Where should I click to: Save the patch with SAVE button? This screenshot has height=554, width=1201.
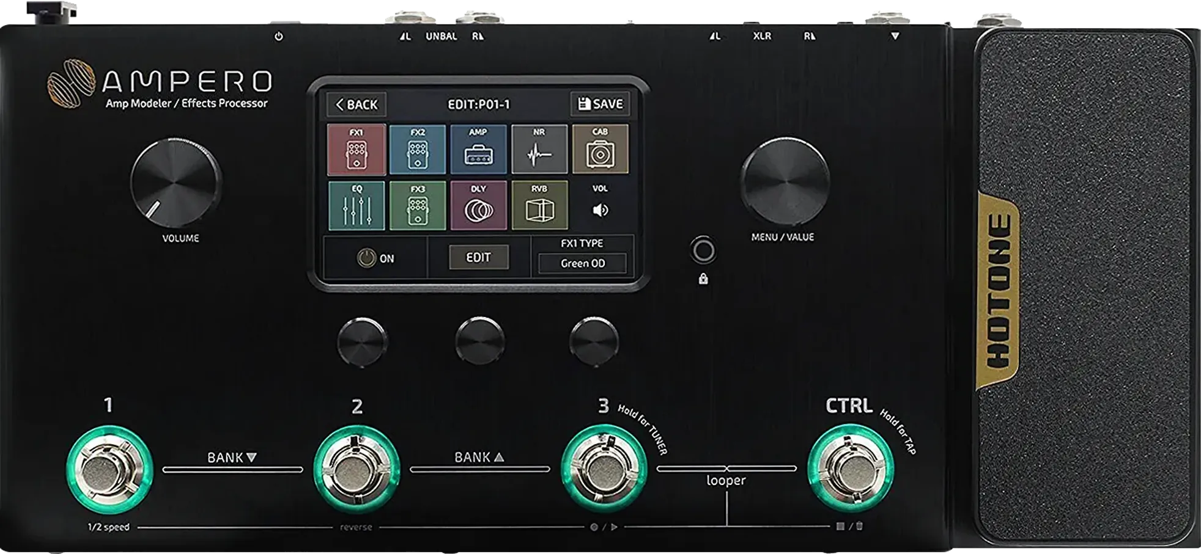(600, 104)
